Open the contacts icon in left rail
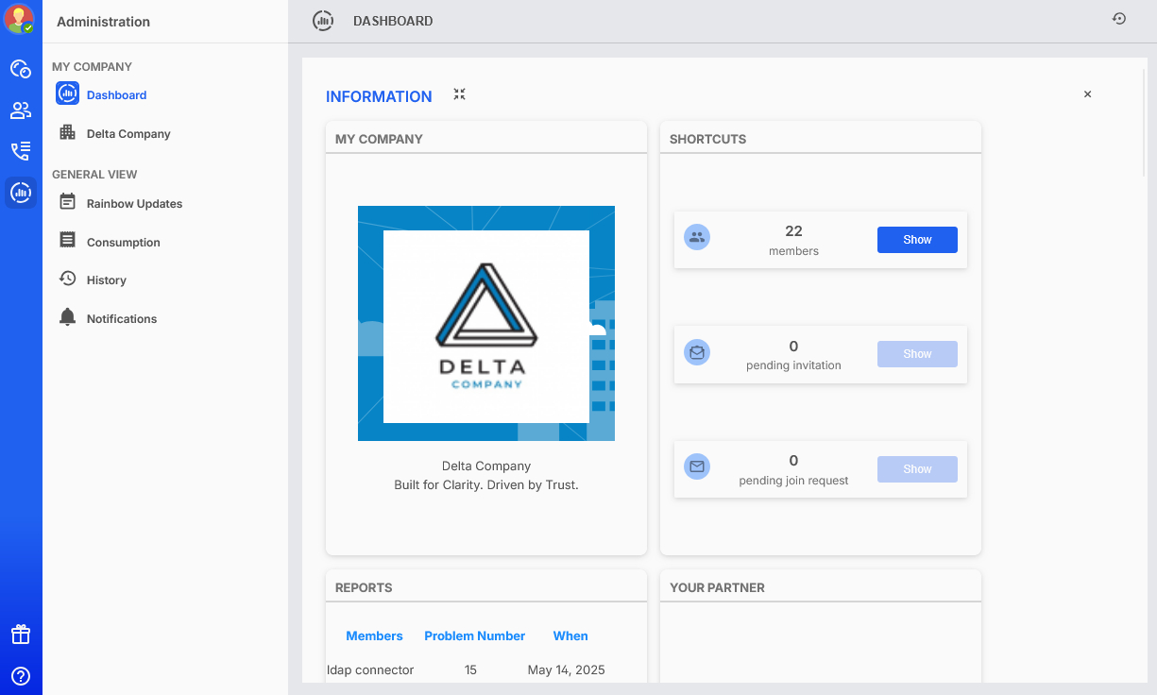This screenshot has height=695, width=1157. pos(21,110)
